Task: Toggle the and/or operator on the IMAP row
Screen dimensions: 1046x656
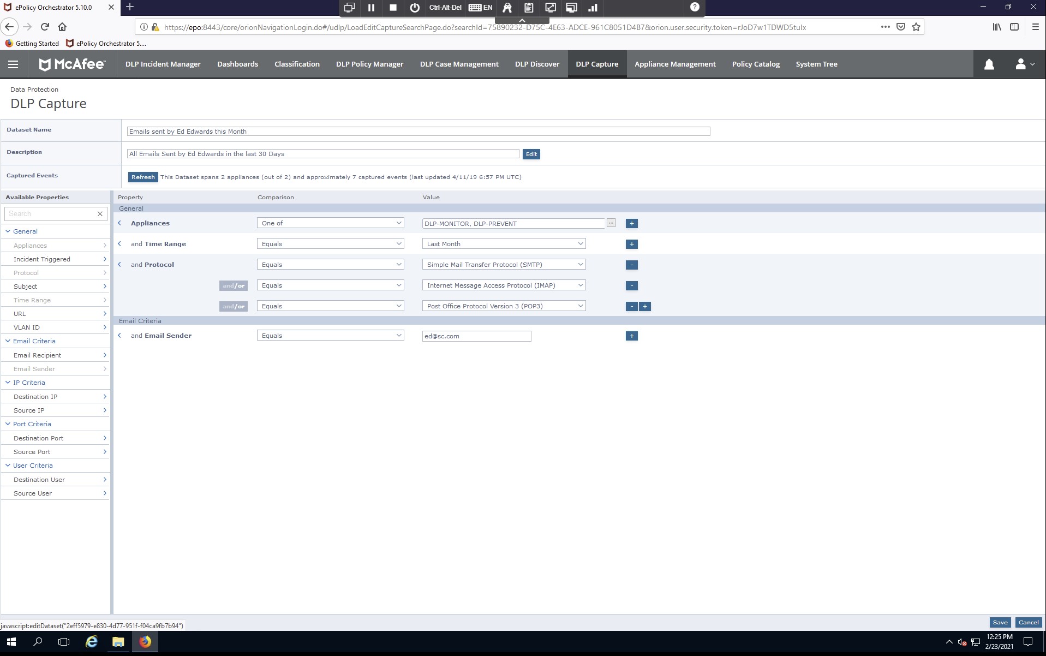Action: click(234, 286)
